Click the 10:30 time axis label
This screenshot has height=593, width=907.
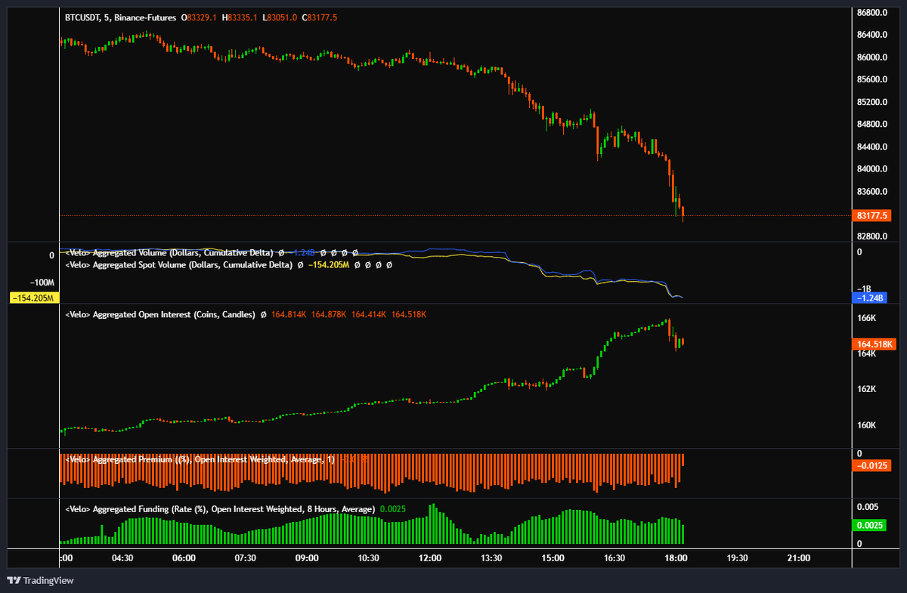click(368, 558)
